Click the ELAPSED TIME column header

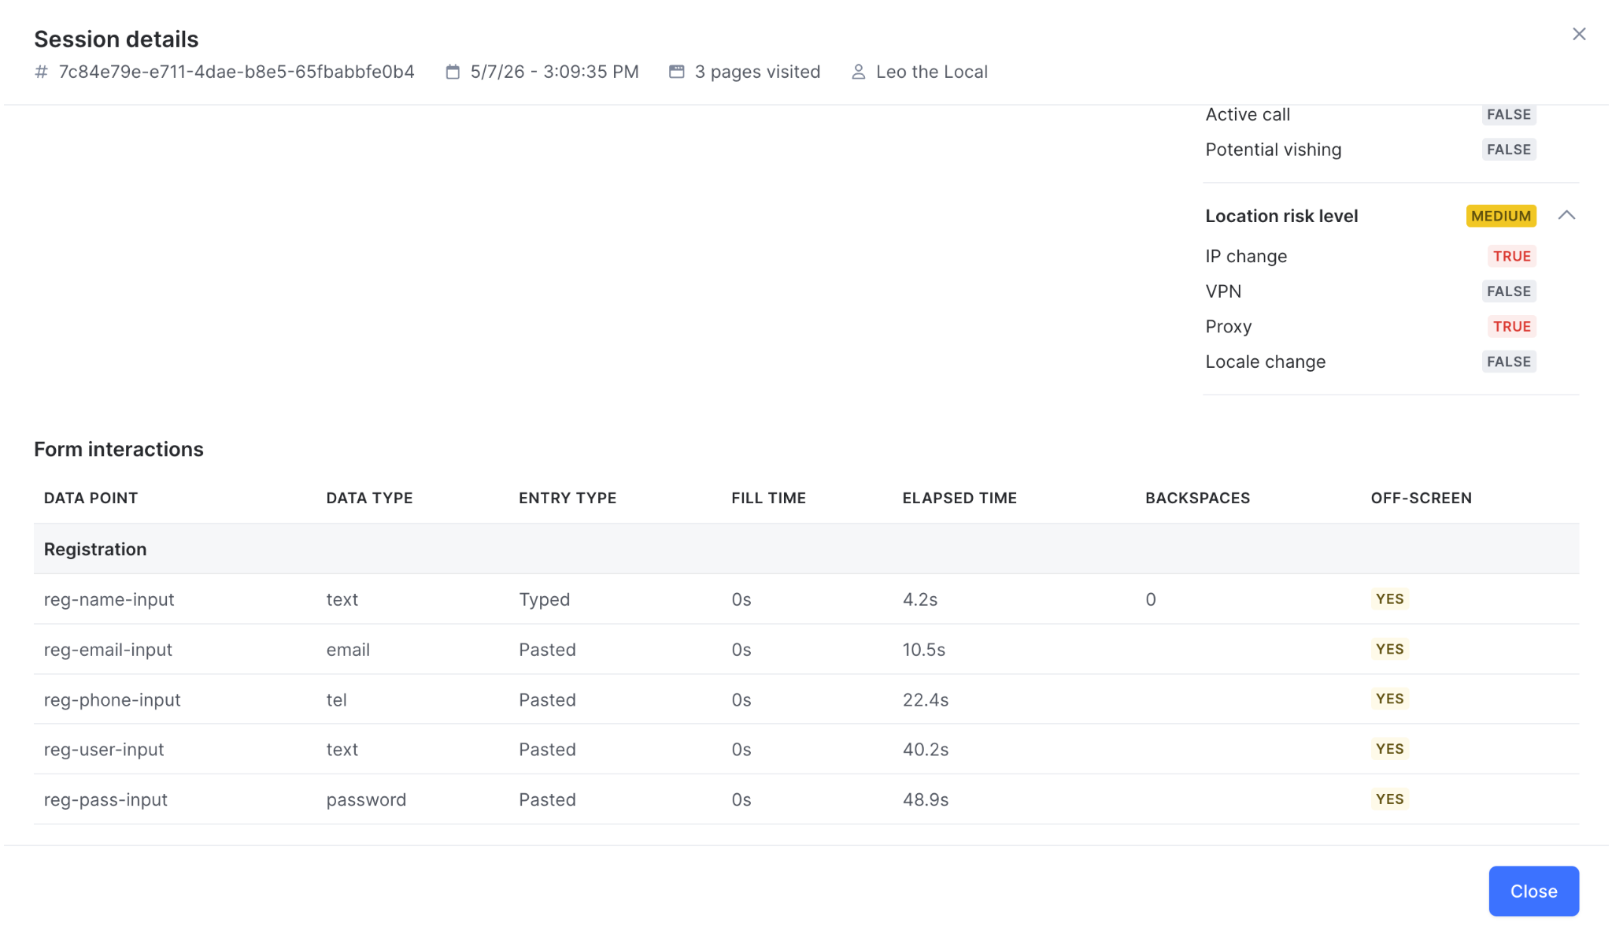point(959,498)
